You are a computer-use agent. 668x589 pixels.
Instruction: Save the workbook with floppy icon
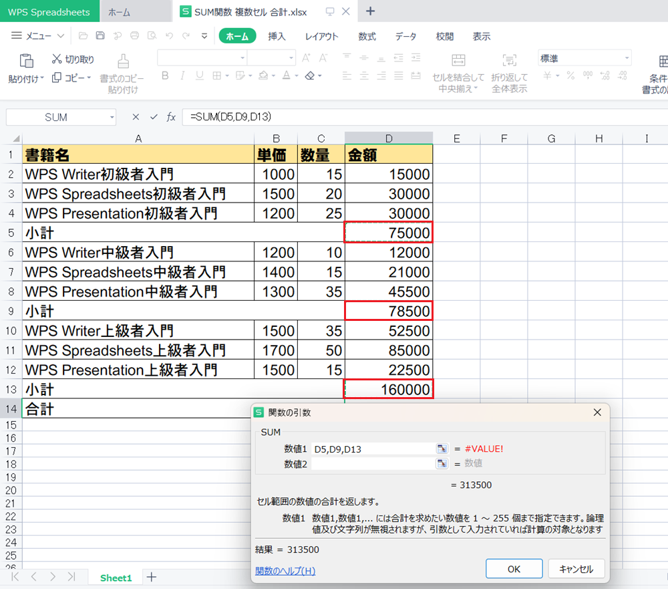[x=100, y=36]
